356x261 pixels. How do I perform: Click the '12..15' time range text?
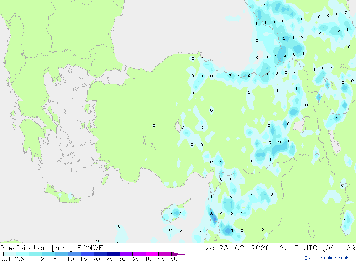[287, 247]
